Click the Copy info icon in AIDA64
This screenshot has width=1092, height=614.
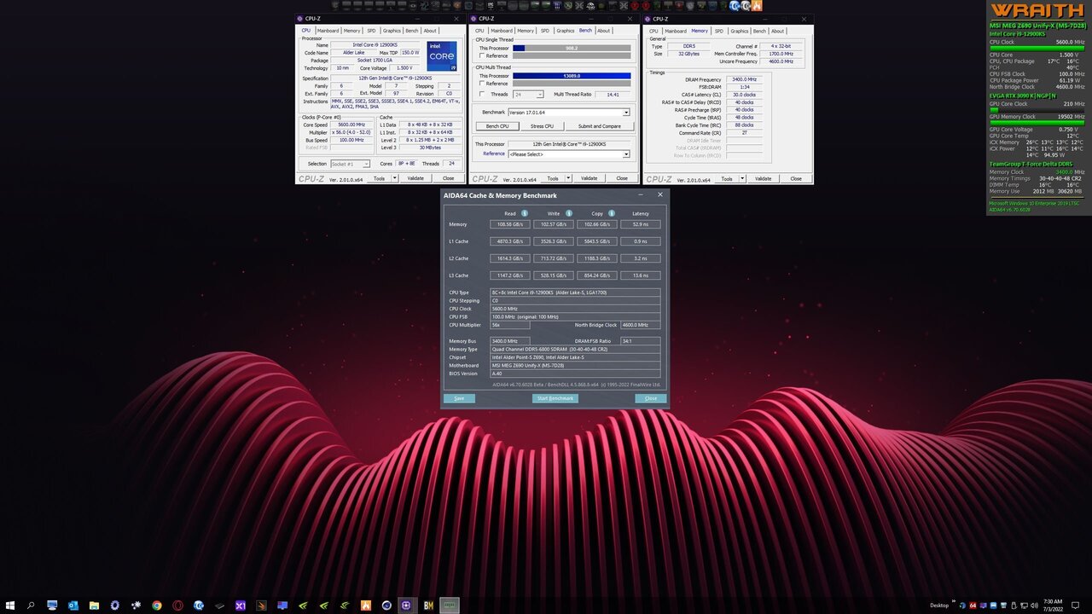click(x=612, y=213)
